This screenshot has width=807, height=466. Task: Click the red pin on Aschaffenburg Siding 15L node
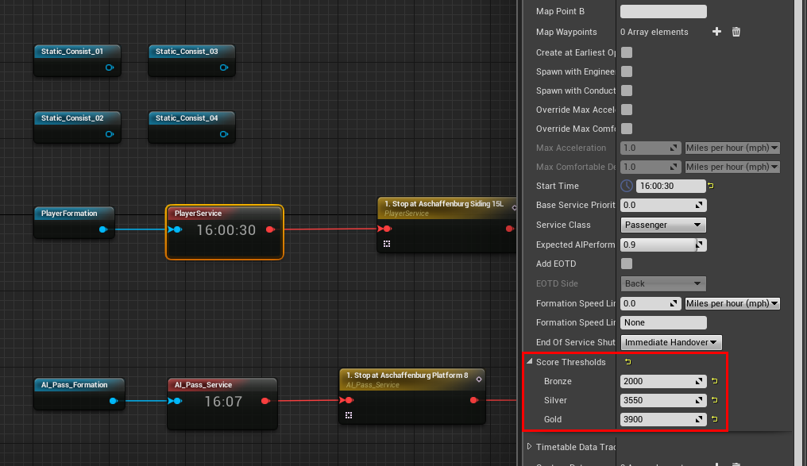(x=386, y=228)
